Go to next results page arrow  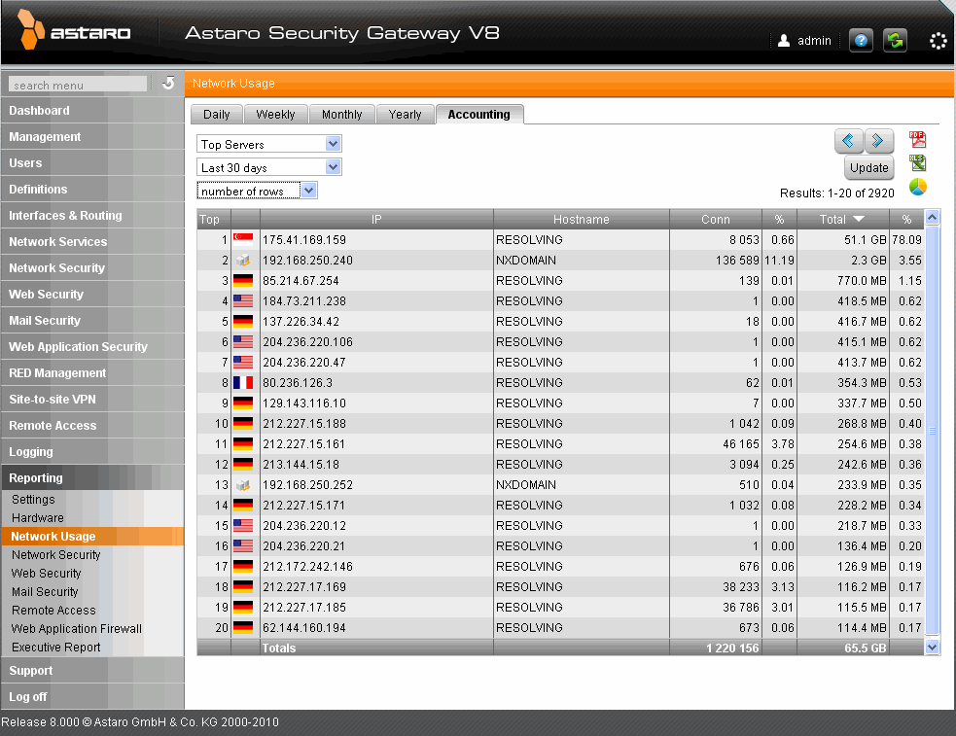pyautogui.click(x=878, y=141)
